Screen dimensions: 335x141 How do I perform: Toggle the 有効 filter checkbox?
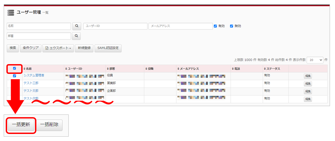(215, 26)
